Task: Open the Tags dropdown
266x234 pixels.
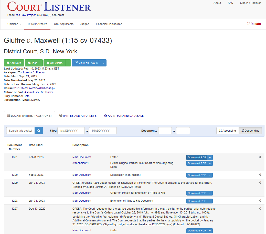Action: [34, 63]
